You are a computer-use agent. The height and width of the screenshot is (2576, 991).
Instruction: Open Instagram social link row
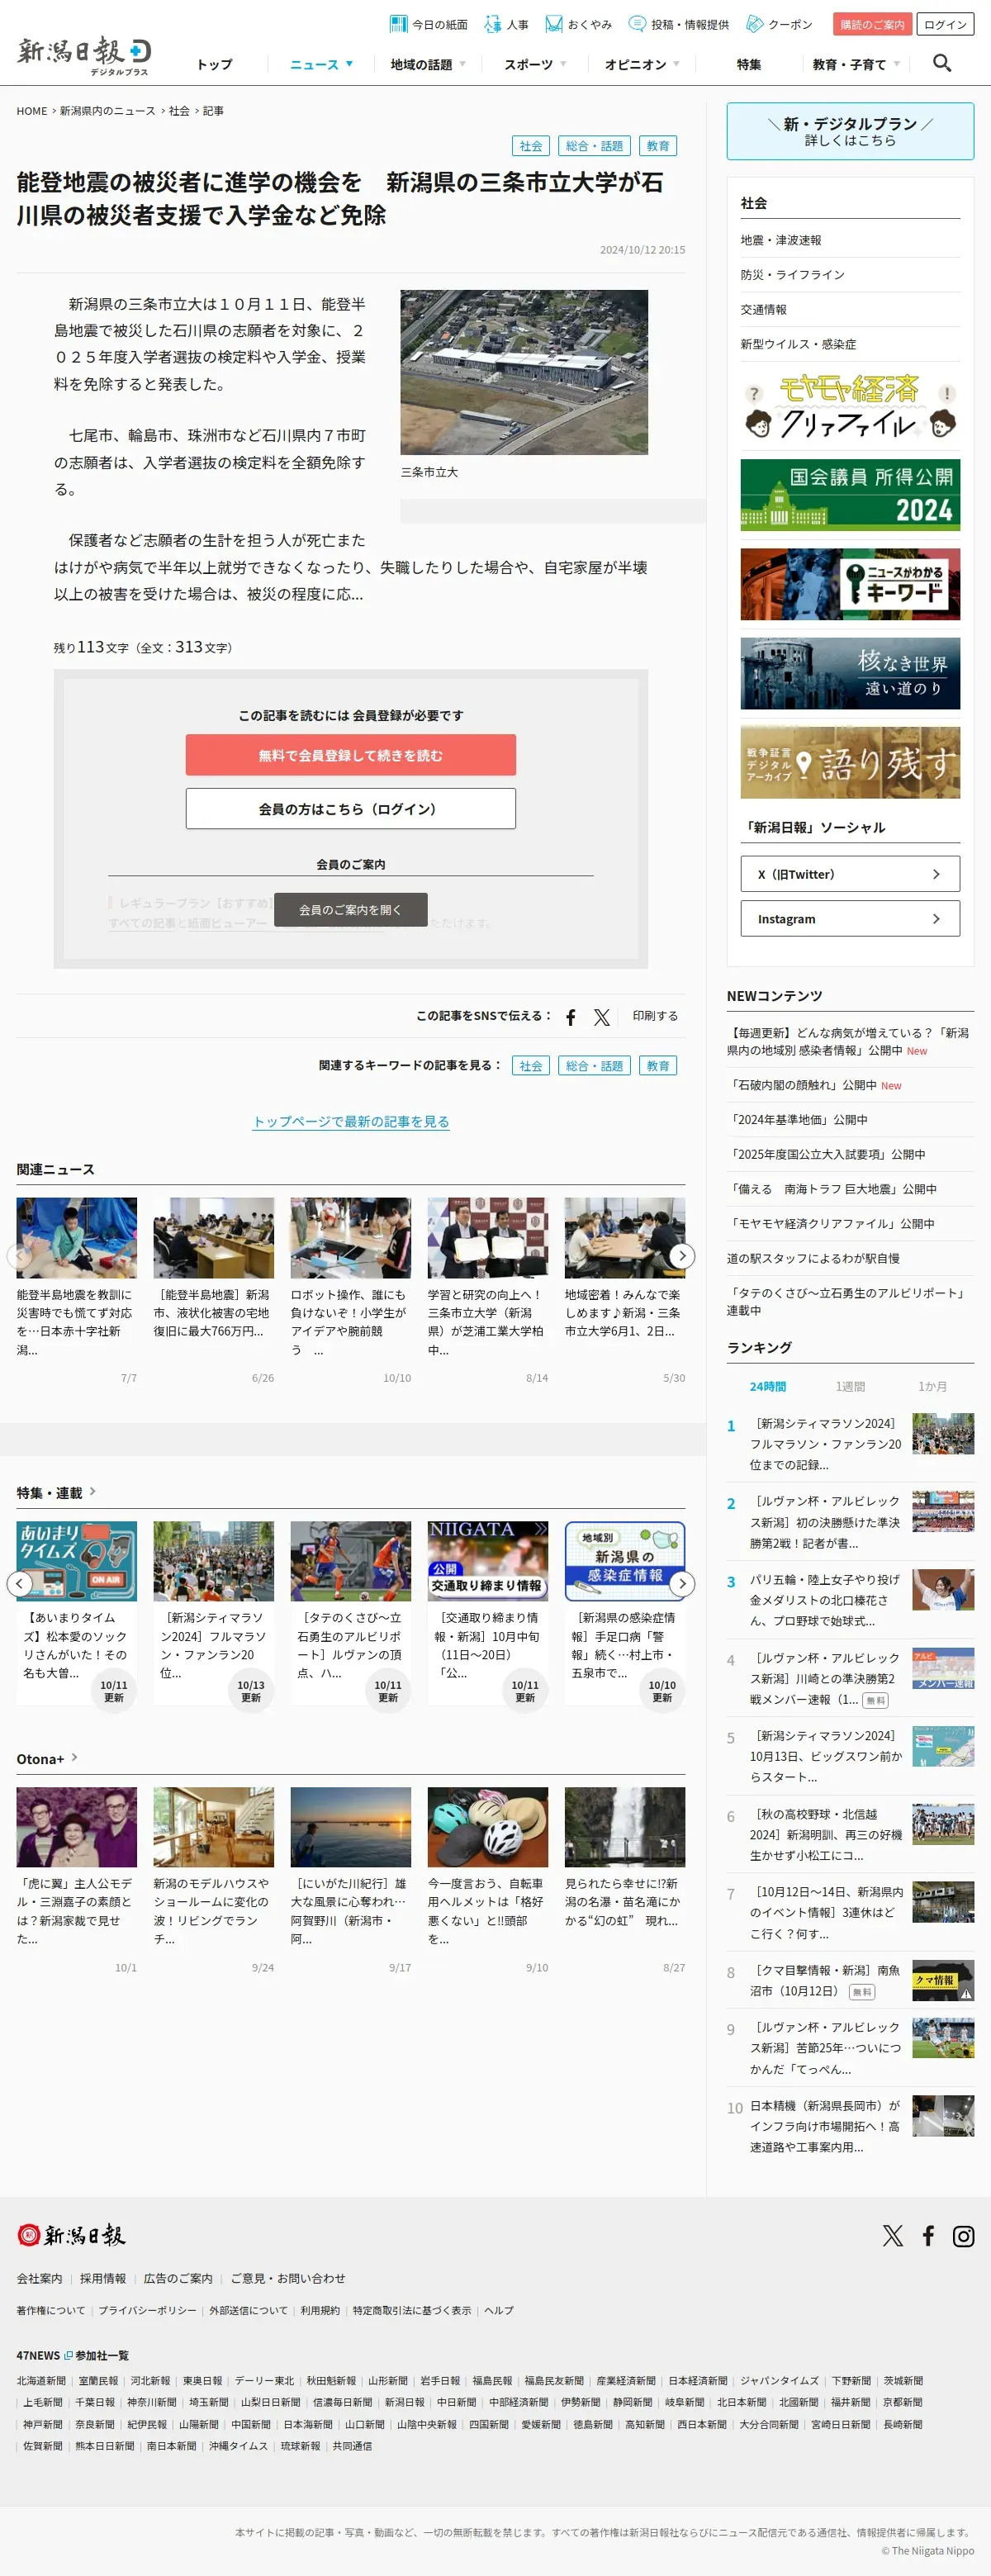point(850,918)
